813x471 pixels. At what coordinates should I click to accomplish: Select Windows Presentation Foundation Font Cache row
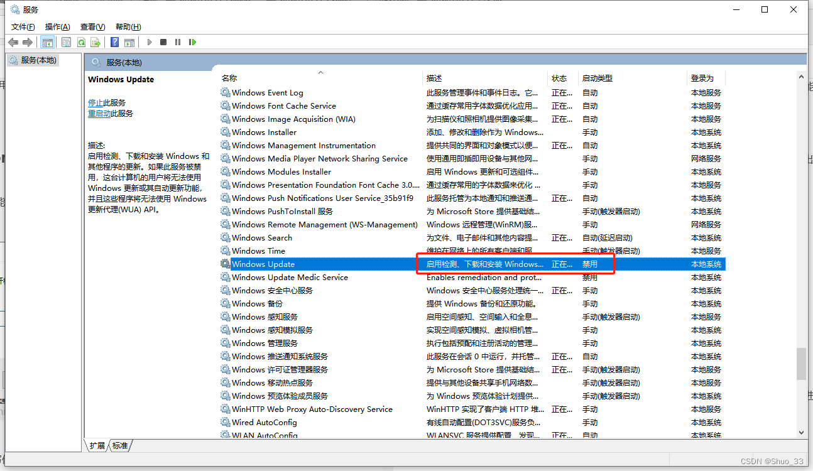point(472,185)
